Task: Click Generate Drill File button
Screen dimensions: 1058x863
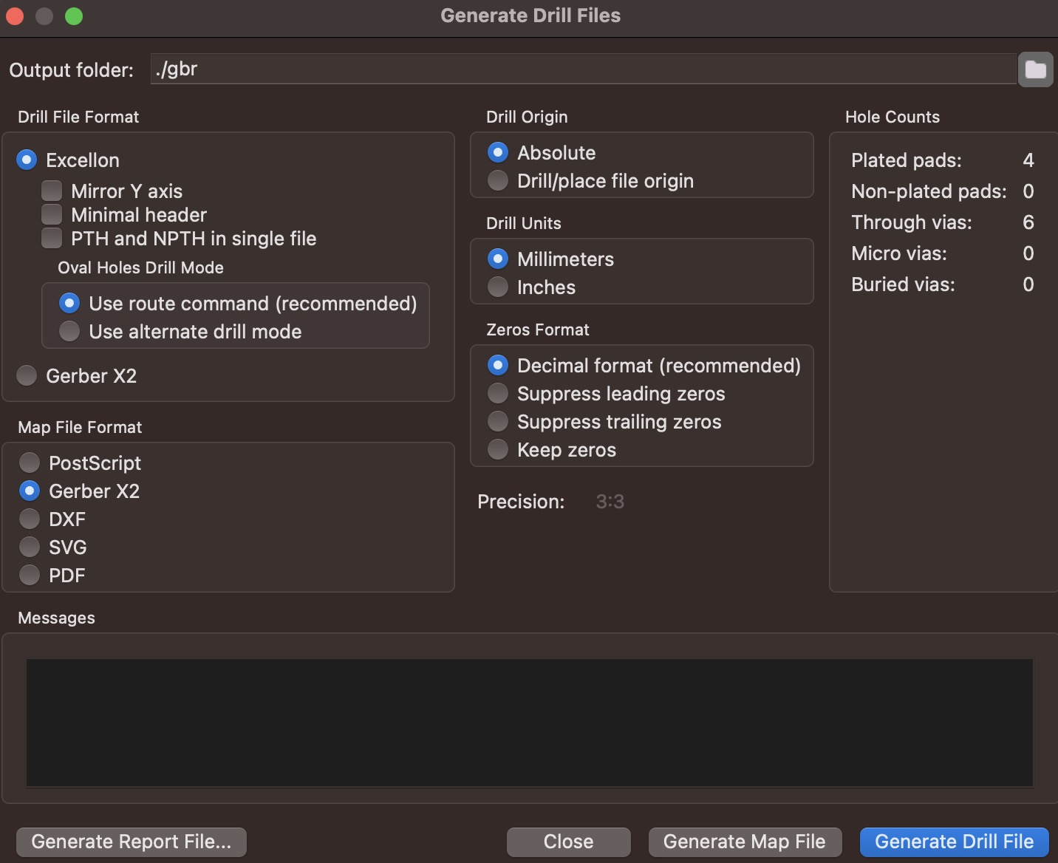Action: [955, 842]
